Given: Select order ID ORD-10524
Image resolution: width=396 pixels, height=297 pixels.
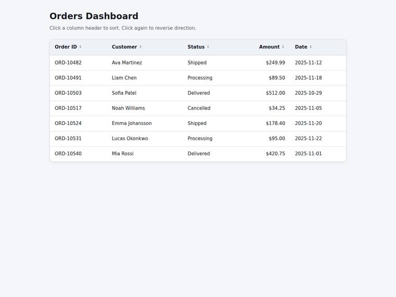Looking at the screenshot, I should click(68, 123).
